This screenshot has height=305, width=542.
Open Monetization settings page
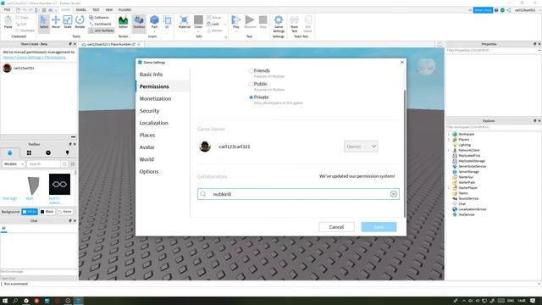155,98
